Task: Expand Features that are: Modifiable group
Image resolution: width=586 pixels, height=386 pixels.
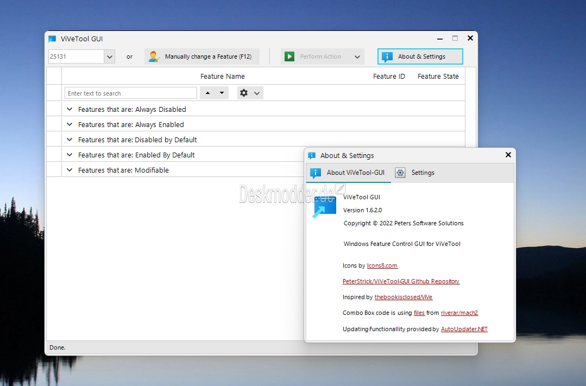Action: coord(70,170)
